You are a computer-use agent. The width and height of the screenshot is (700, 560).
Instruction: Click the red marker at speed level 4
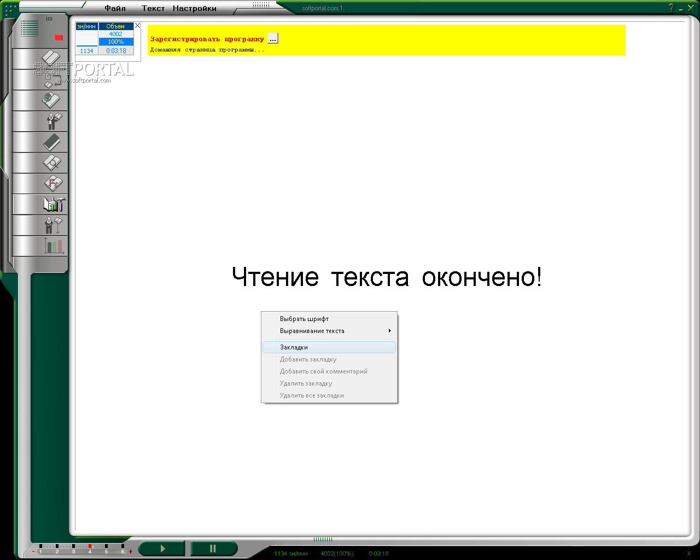90,546
